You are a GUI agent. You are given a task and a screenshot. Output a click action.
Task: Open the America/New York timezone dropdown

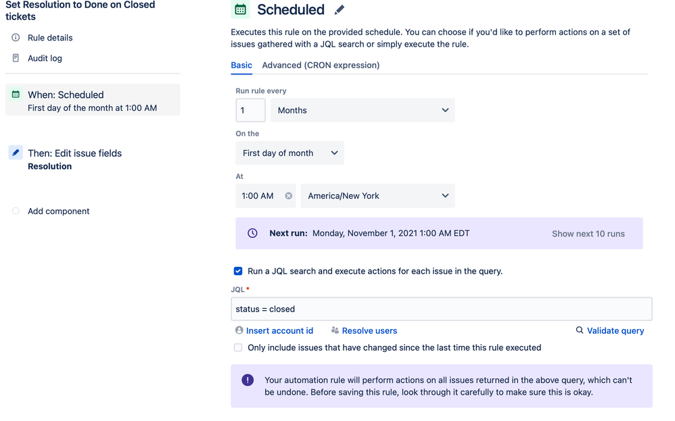pyautogui.click(x=377, y=196)
